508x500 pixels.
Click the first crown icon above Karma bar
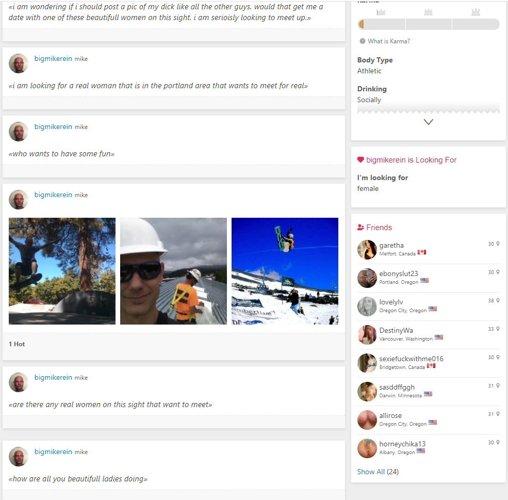[381, 12]
